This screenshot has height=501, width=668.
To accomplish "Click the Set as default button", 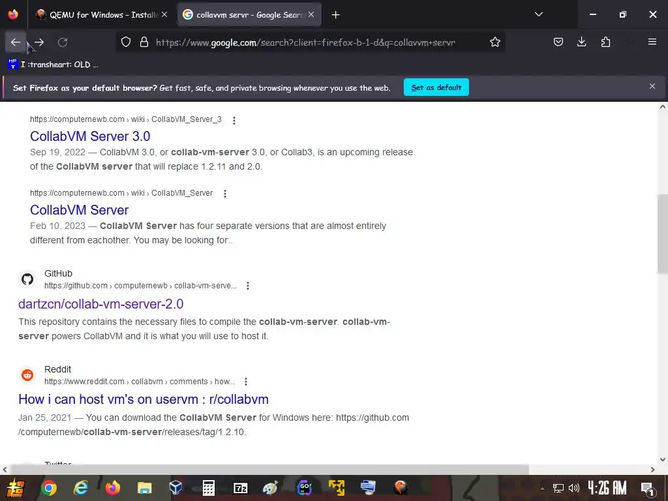I will [x=436, y=87].
